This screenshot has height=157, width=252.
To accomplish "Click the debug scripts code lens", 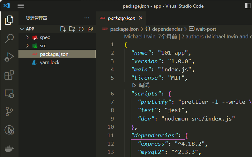I will (141, 85).
